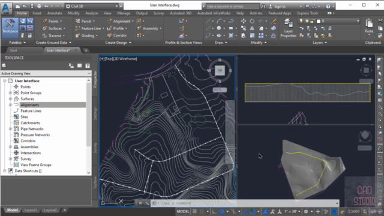Screen dimensions: 384x216
Task: Switch to the Insert ribbon tab
Action: tap(37, 13)
